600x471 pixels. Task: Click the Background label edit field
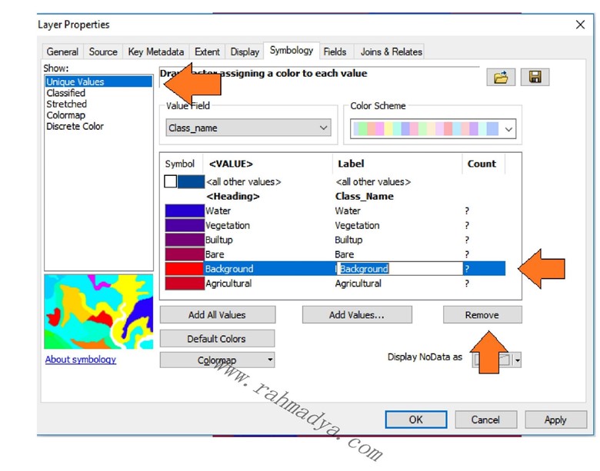point(398,269)
